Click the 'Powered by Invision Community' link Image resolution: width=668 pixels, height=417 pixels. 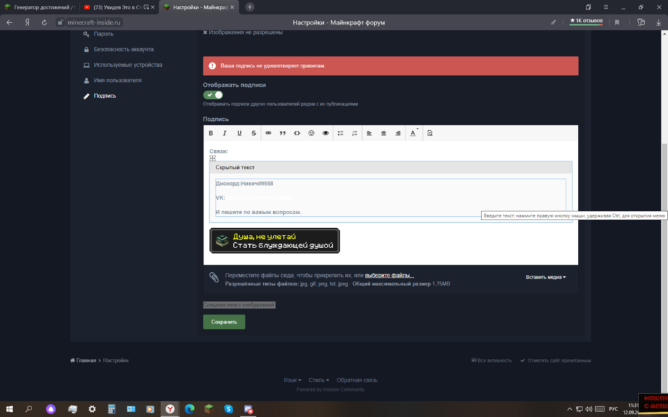[331, 390]
